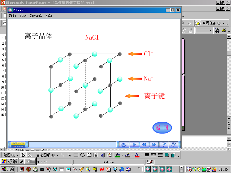Select the Rectangle drawing tool

tap(76, 155)
